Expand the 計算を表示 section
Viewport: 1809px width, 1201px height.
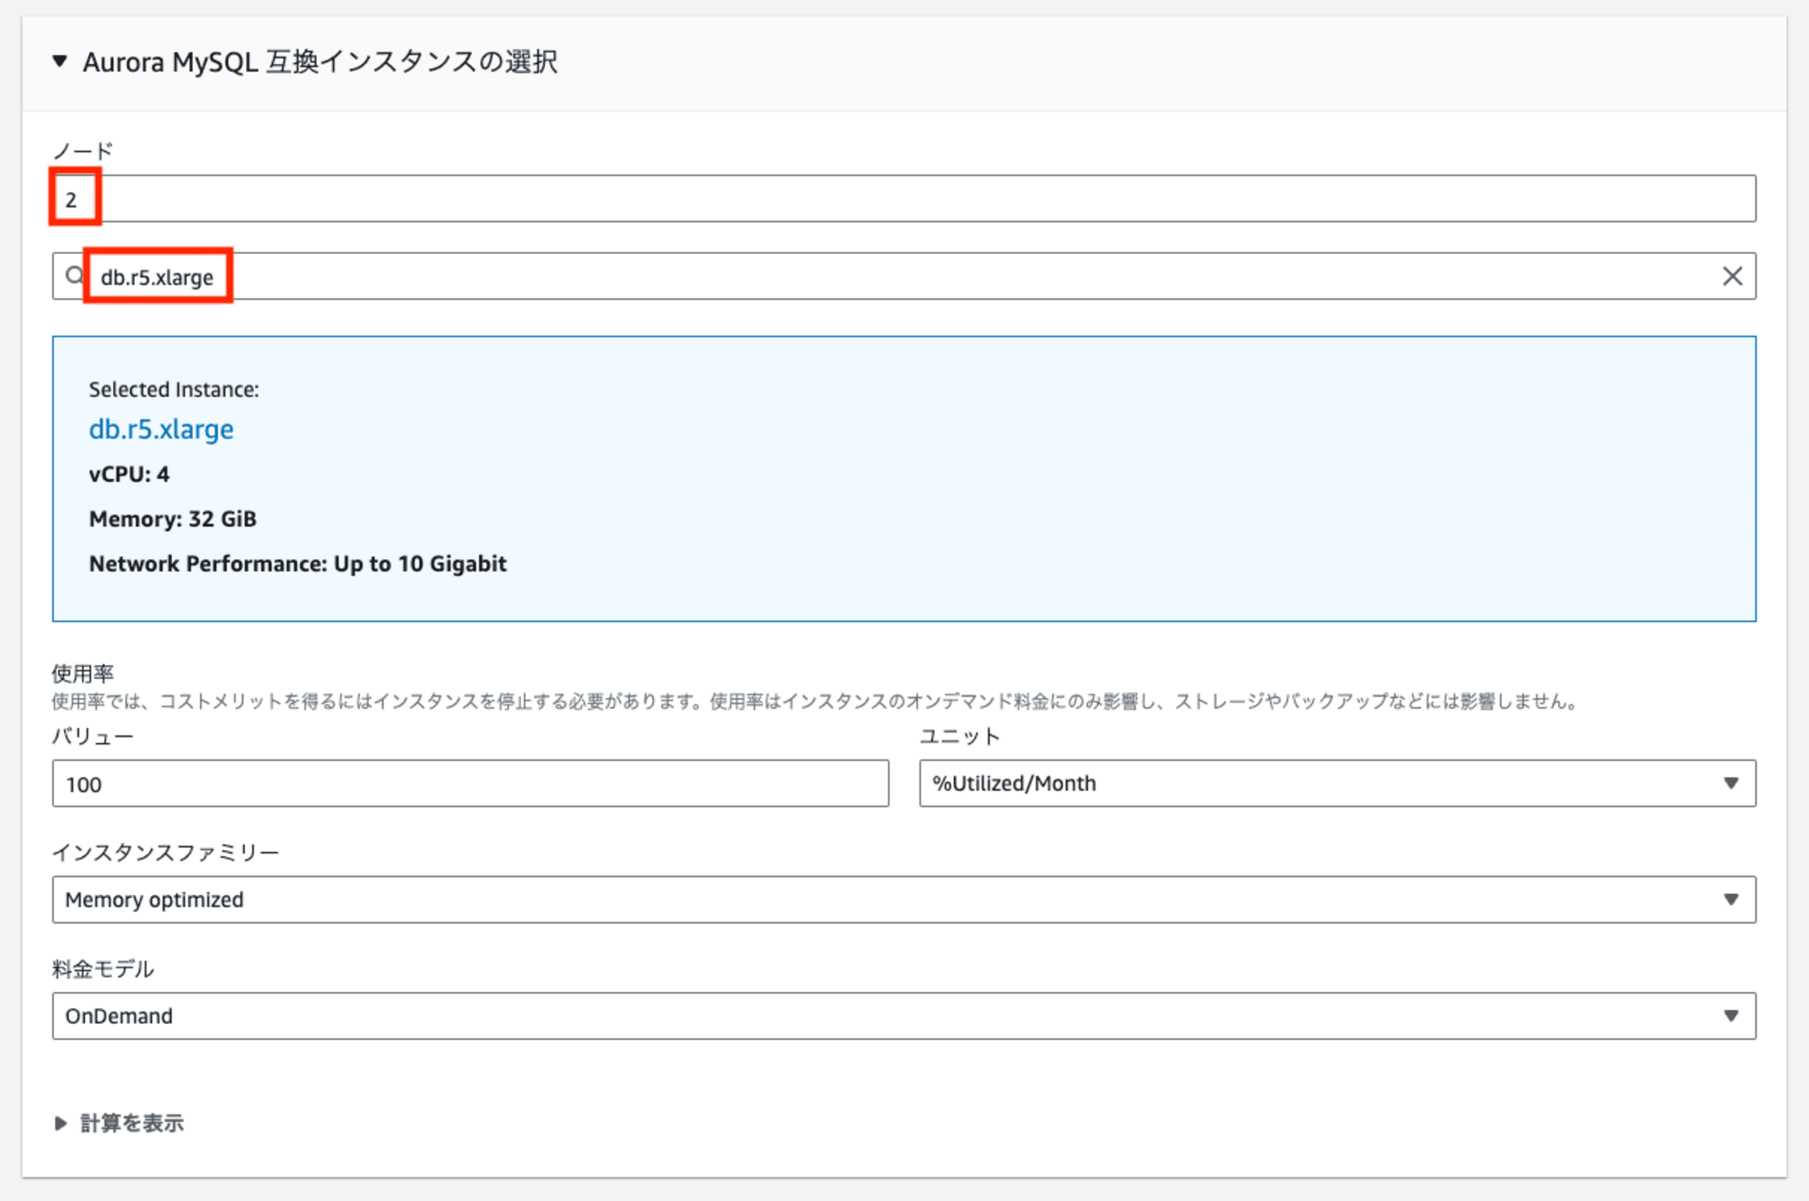point(119,1123)
